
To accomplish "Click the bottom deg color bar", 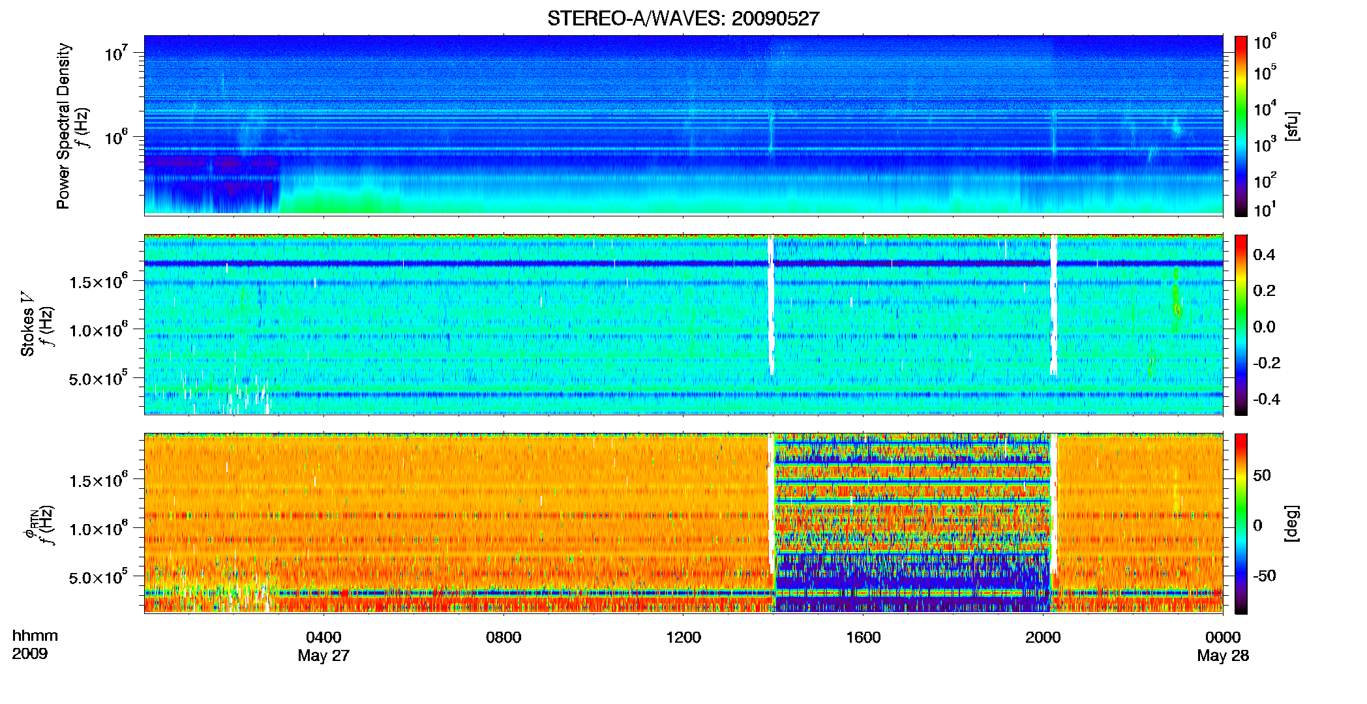I will (x=1241, y=523).
